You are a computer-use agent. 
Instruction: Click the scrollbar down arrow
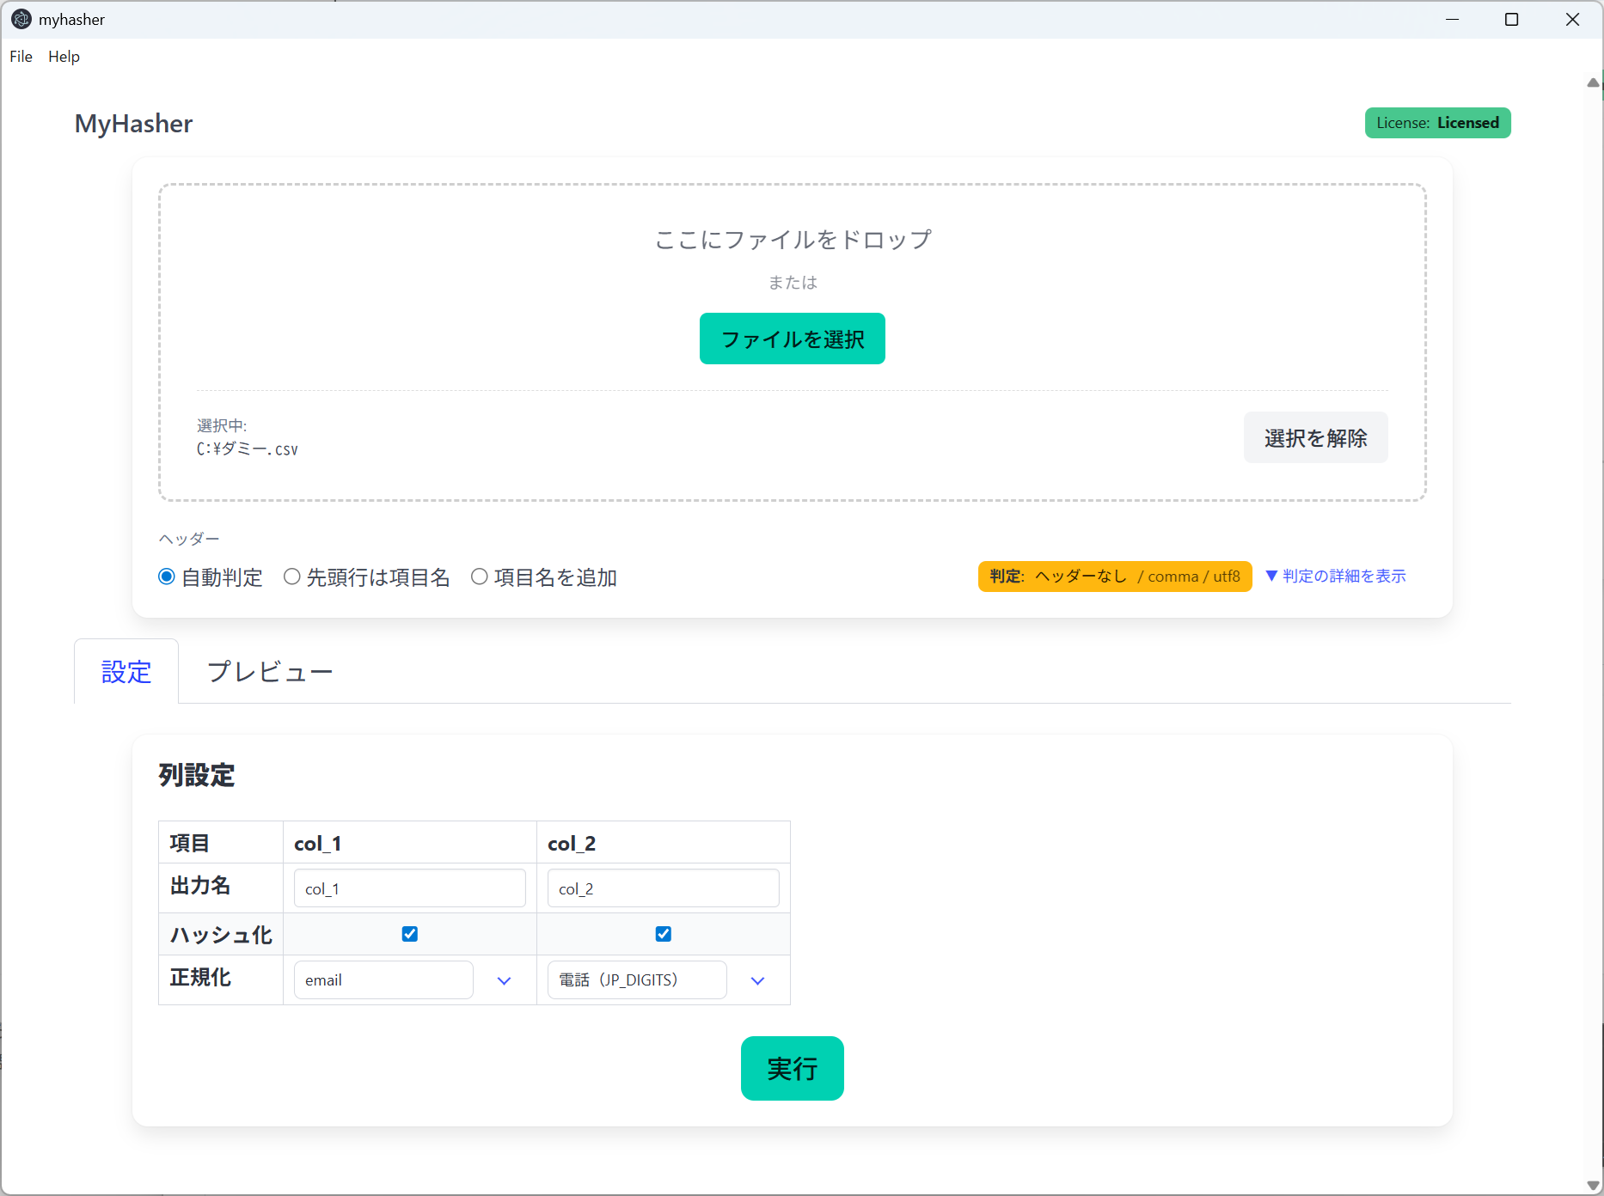click(1593, 1185)
